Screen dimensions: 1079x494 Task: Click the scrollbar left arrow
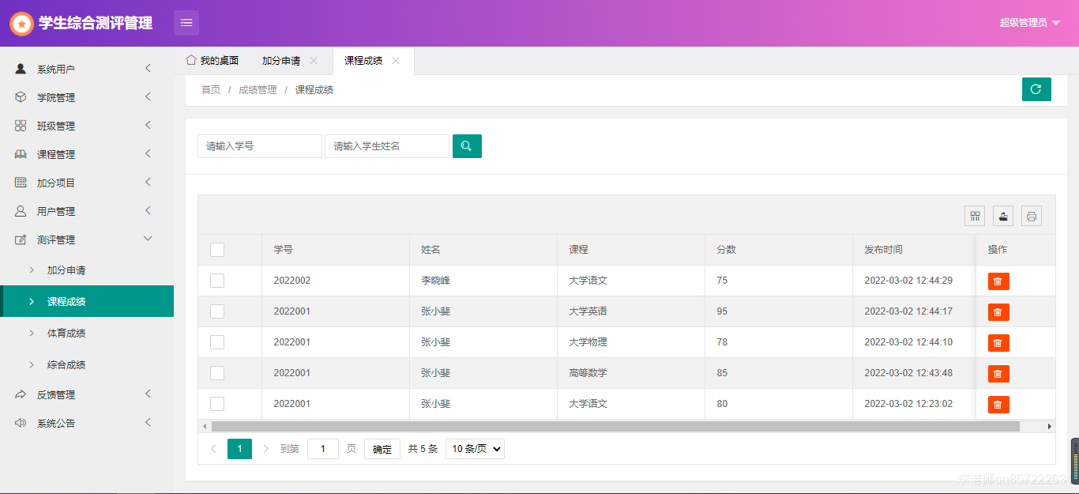[205, 426]
